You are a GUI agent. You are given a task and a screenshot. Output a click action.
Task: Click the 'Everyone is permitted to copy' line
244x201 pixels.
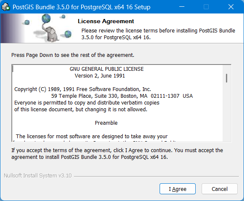(87, 103)
